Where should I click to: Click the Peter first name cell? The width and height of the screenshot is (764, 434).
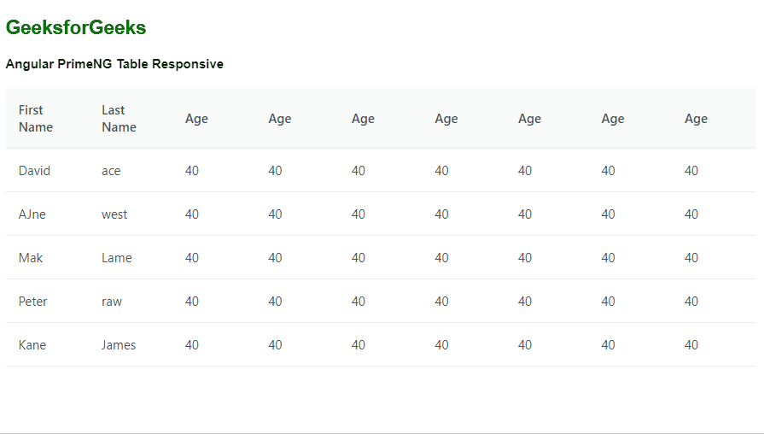pyautogui.click(x=33, y=302)
